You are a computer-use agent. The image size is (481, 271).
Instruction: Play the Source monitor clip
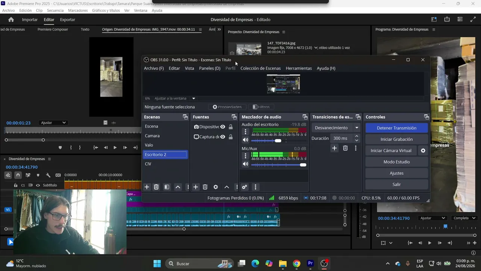(x=115, y=148)
